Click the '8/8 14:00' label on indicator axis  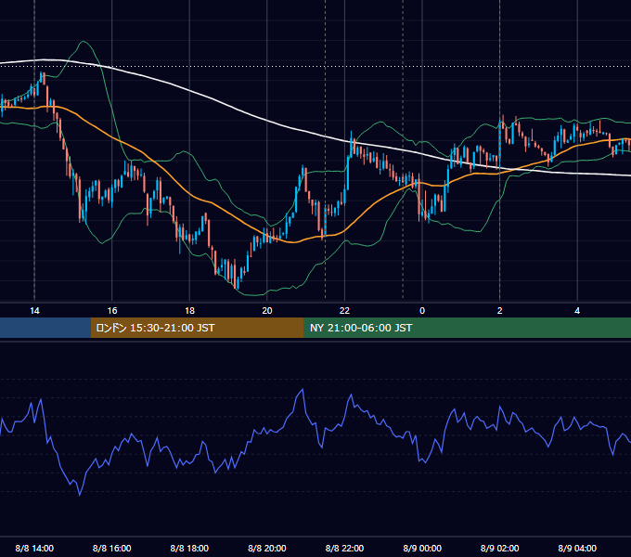(34, 548)
